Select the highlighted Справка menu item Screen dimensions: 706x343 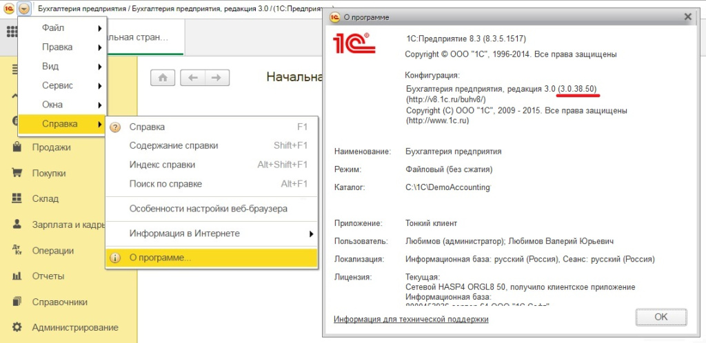pos(62,124)
